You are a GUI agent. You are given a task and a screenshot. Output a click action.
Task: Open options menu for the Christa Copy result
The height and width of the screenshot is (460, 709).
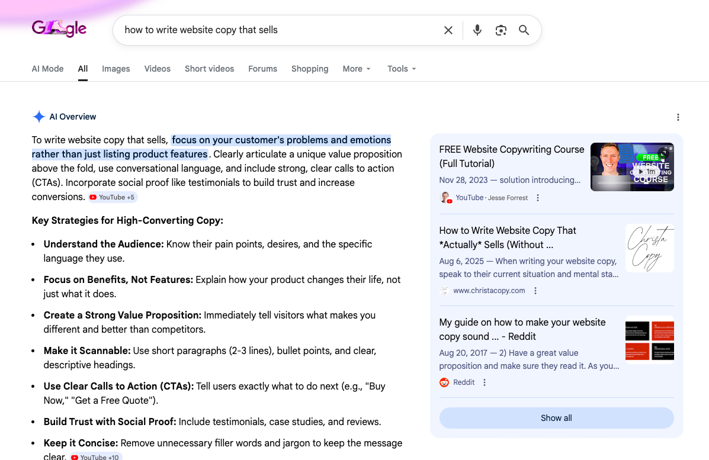pos(535,291)
